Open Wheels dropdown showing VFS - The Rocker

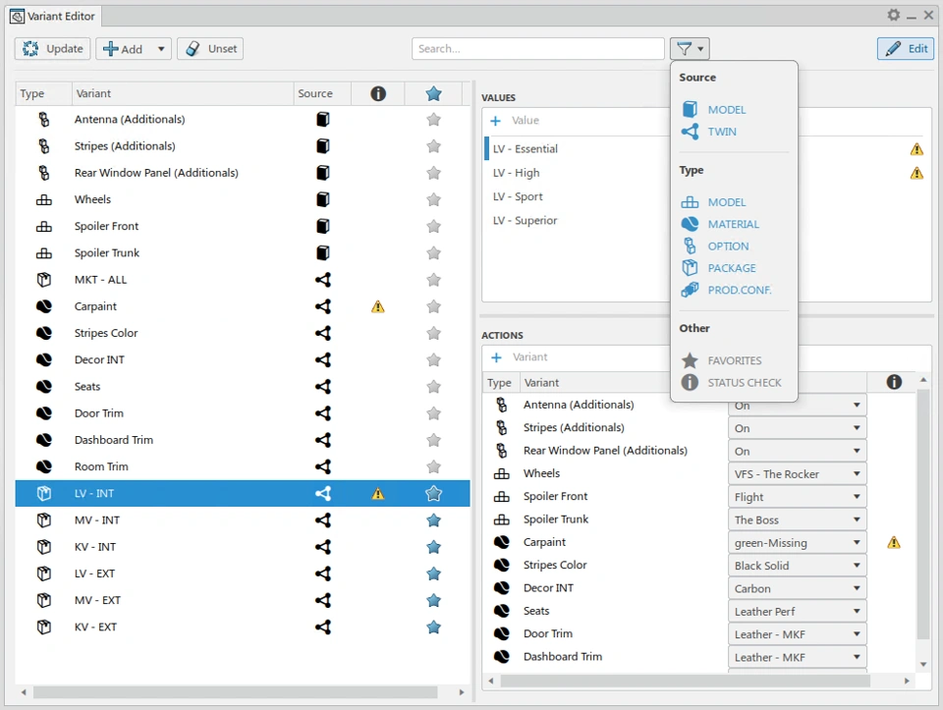coord(797,474)
